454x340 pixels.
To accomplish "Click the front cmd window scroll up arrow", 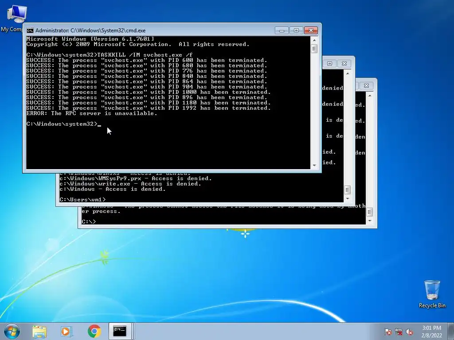I will pos(314,39).
